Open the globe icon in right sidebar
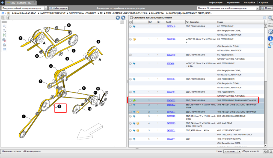Viewport: 273px width, 158px height. click(x=270, y=32)
